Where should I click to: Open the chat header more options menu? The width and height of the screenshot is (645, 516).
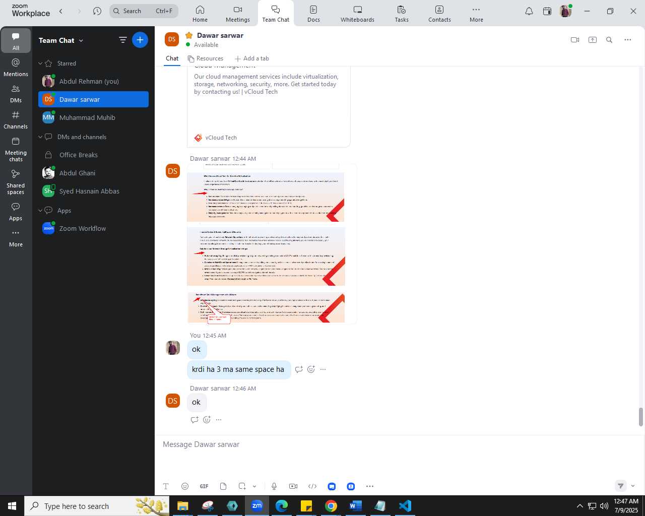tap(628, 40)
